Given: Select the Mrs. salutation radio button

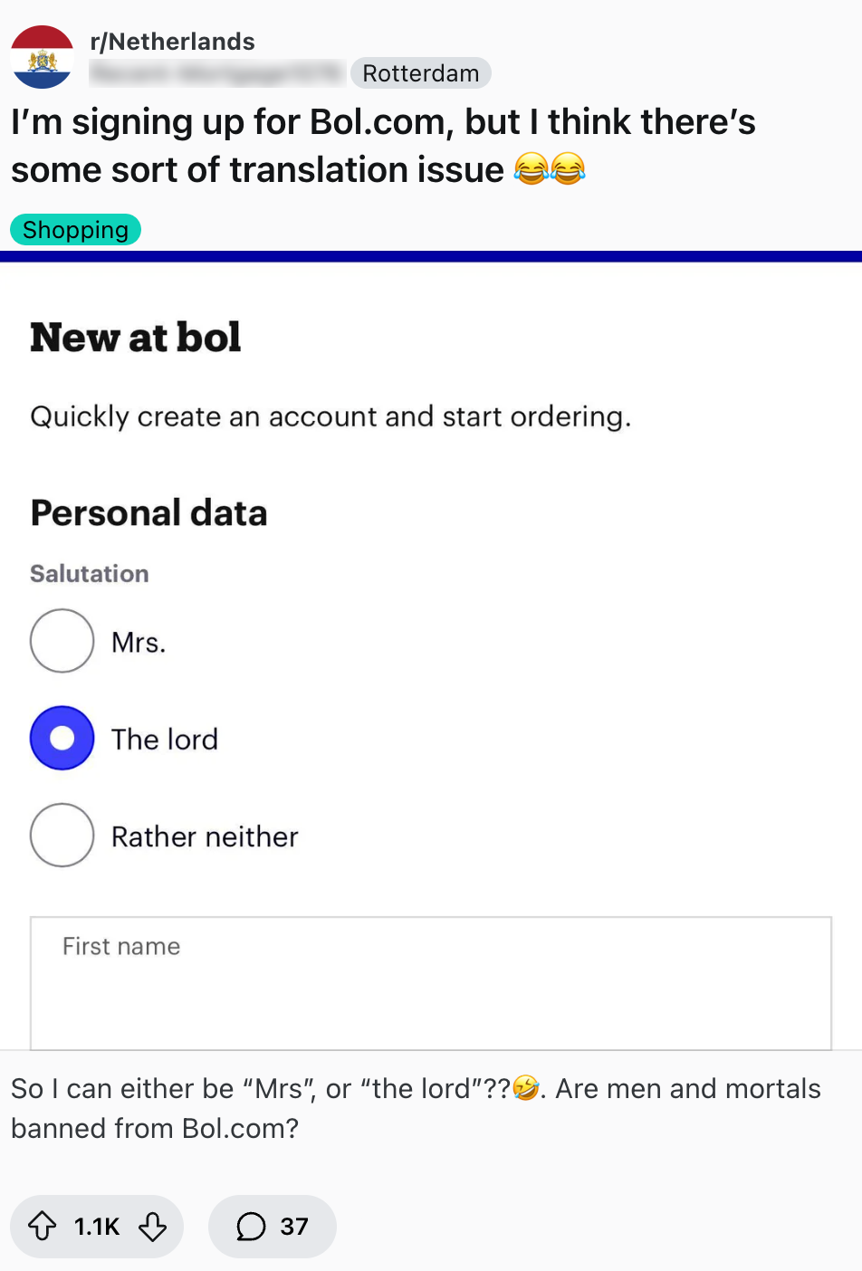Looking at the screenshot, I should coord(62,641).
